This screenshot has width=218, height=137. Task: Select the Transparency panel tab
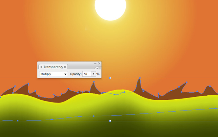pos(53,67)
